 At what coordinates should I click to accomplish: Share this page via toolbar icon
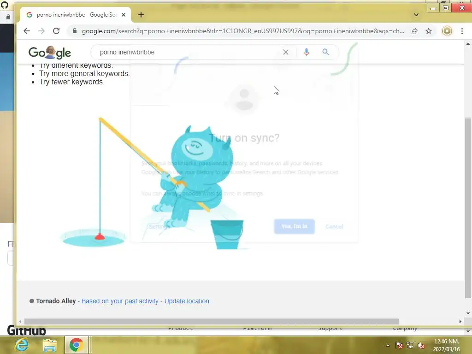414,31
